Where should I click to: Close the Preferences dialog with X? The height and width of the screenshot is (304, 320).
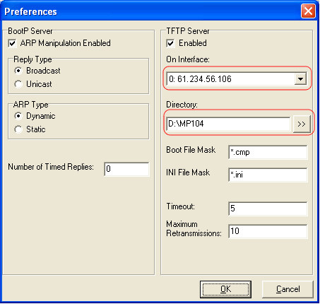308,11
